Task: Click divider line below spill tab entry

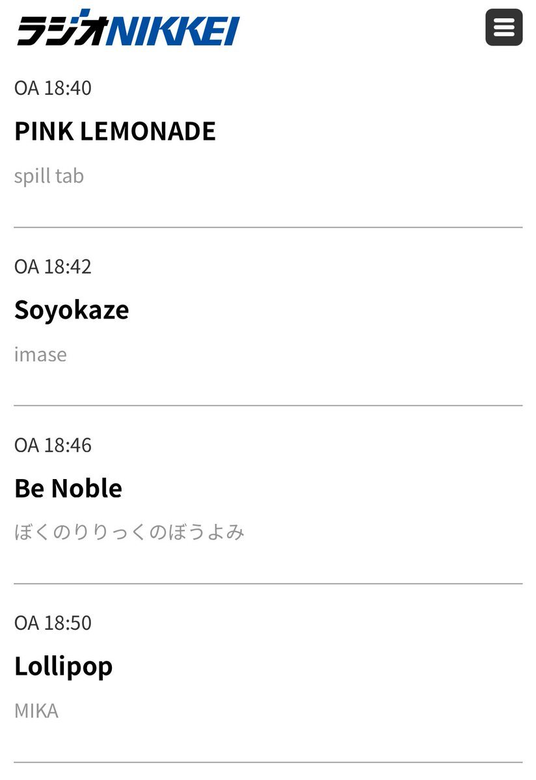Action: (268, 227)
